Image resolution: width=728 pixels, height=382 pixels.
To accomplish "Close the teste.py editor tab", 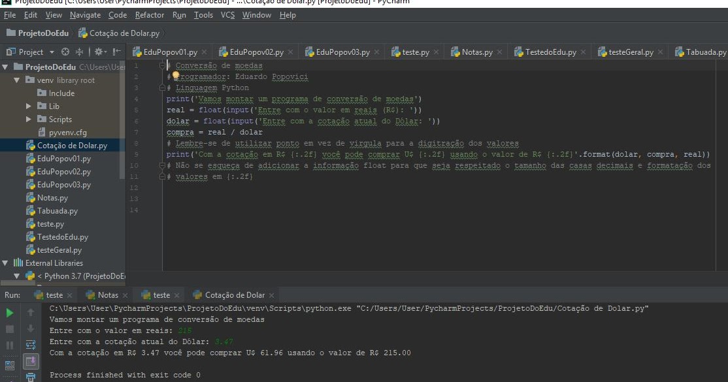I will tap(436, 50).
